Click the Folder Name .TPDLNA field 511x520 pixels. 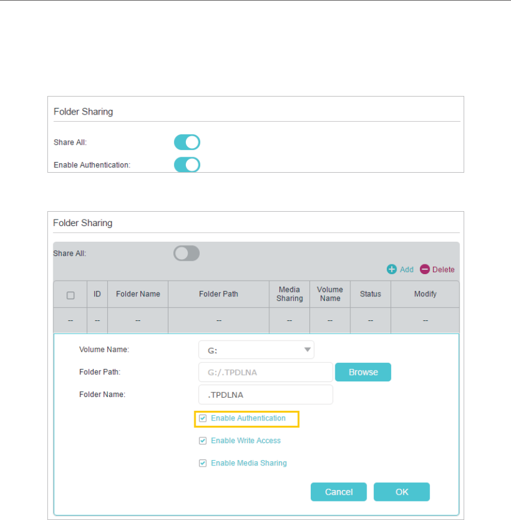tap(266, 395)
